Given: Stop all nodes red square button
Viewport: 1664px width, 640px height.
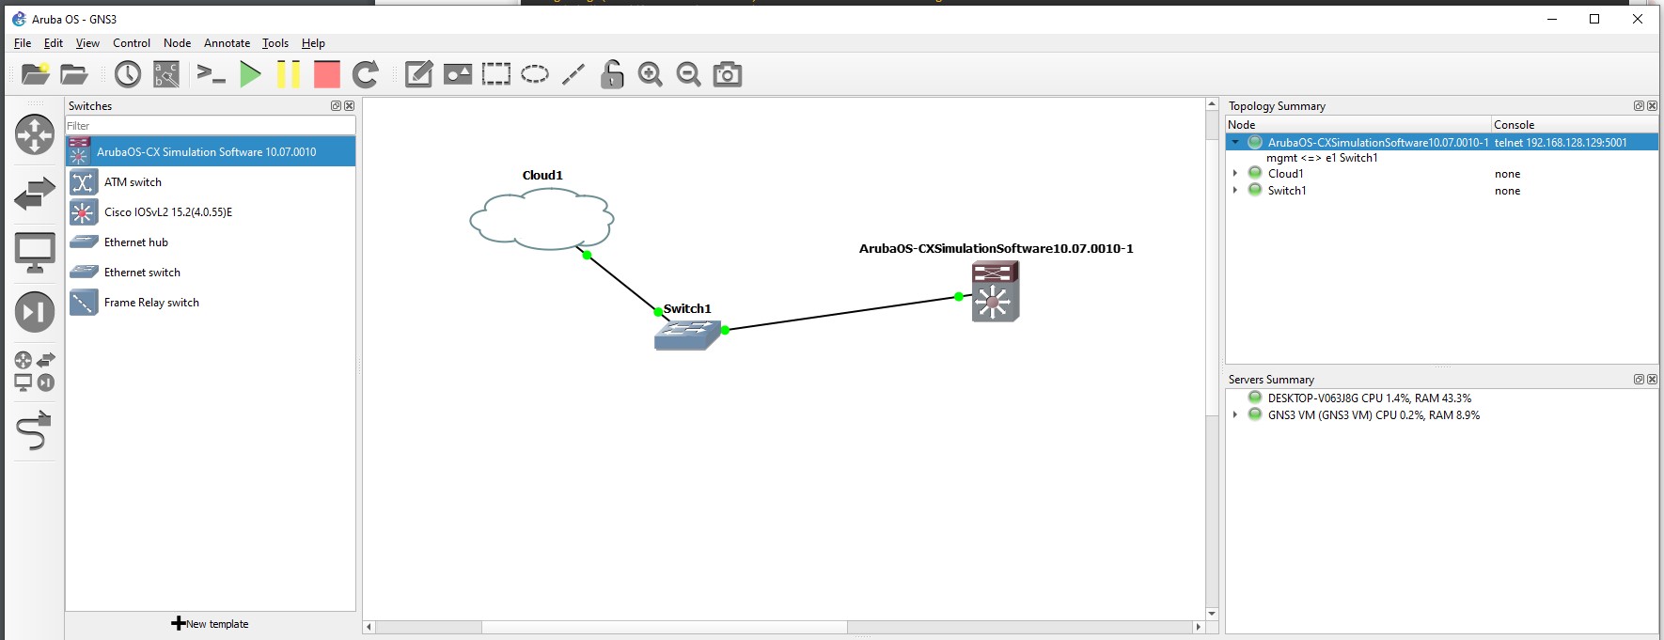Looking at the screenshot, I should 327,74.
